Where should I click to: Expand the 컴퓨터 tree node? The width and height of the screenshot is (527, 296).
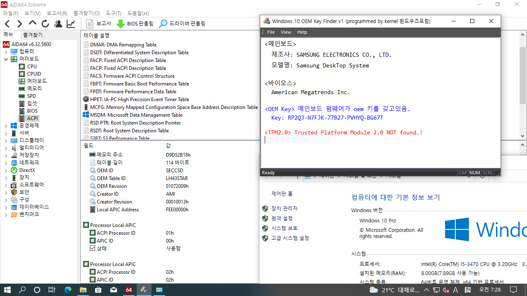6,51
